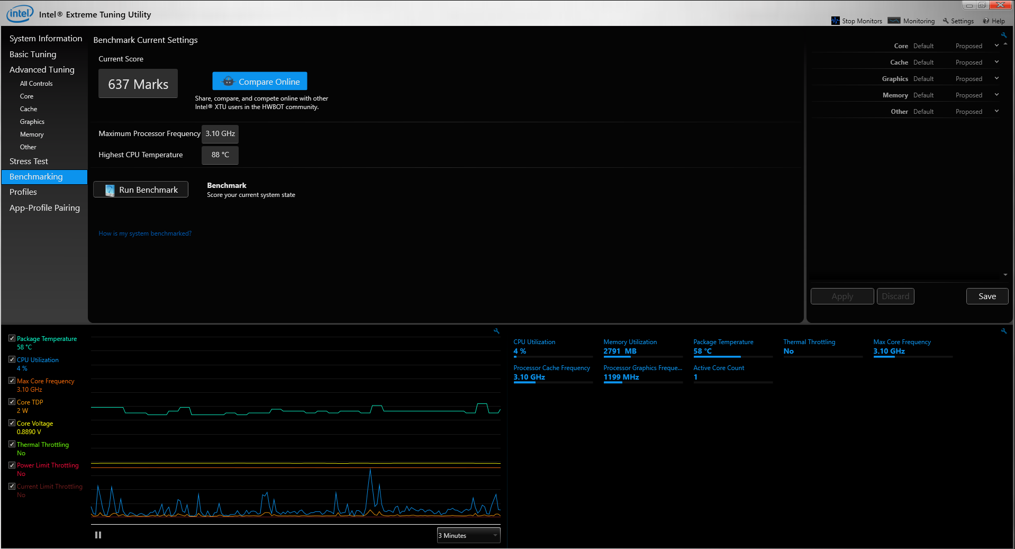This screenshot has height=549, width=1015.
Task: Click Processor Cache Frequency 3.10 GHz tile
Action: pos(553,374)
